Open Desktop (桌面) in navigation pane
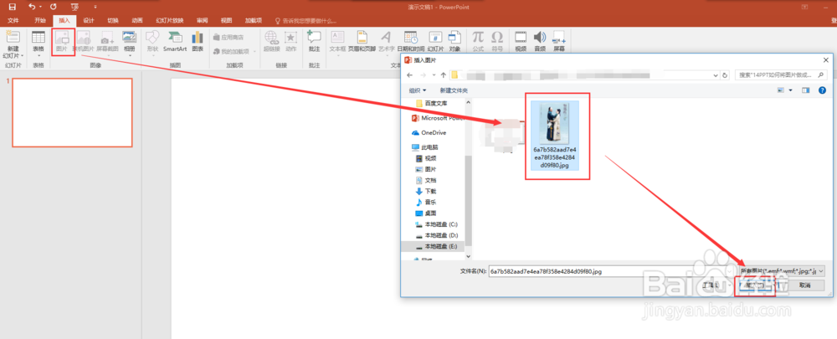This screenshot has width=837, height=339. 426,213
